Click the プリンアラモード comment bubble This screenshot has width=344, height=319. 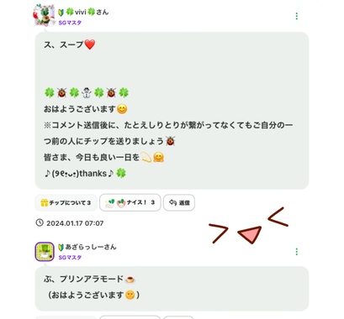coord(172,288)
